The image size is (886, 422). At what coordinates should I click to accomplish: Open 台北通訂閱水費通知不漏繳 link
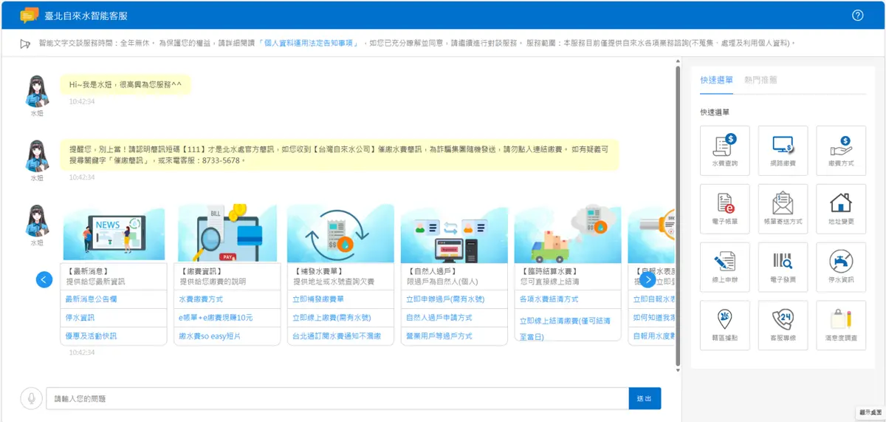[x=337, y=336]
